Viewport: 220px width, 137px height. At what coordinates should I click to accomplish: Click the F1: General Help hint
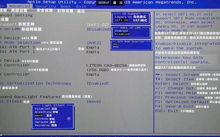[x=176, y=93]
